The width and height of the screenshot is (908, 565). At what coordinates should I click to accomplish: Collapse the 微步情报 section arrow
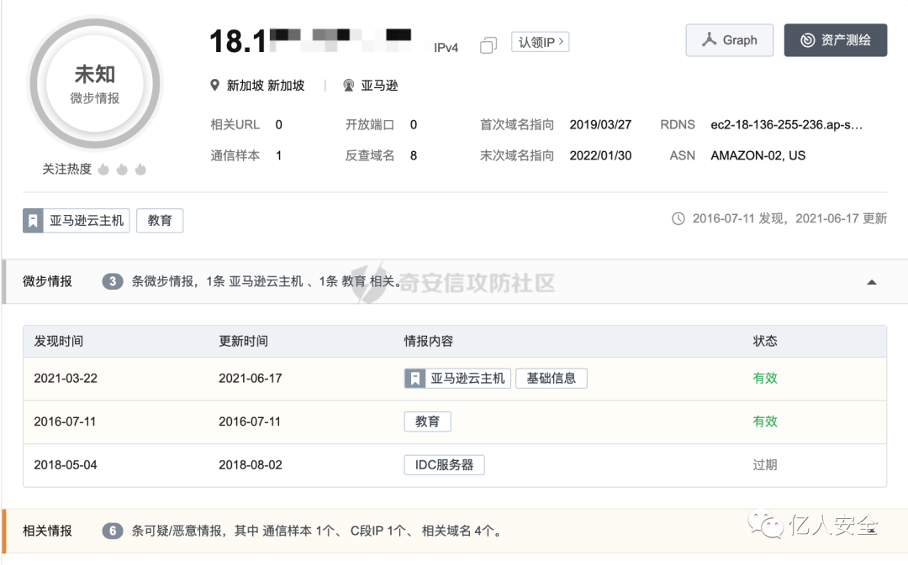pyautogui.click(x=872, y=282)
